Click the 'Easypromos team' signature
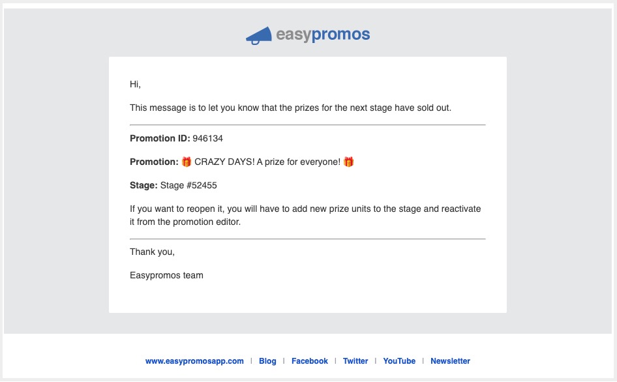Viewport: 617px width, 382px height. pos(166,275)
